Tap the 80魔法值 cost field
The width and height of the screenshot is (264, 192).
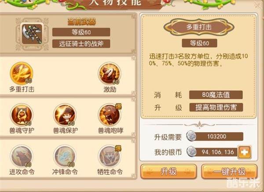point(216,95)
